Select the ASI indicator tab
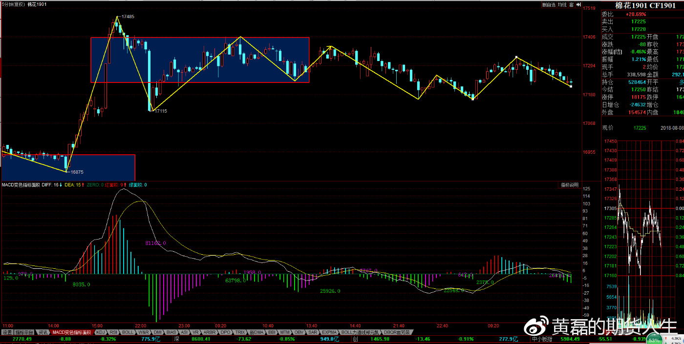Screen dimensions: 684x344 pos(184,332)
